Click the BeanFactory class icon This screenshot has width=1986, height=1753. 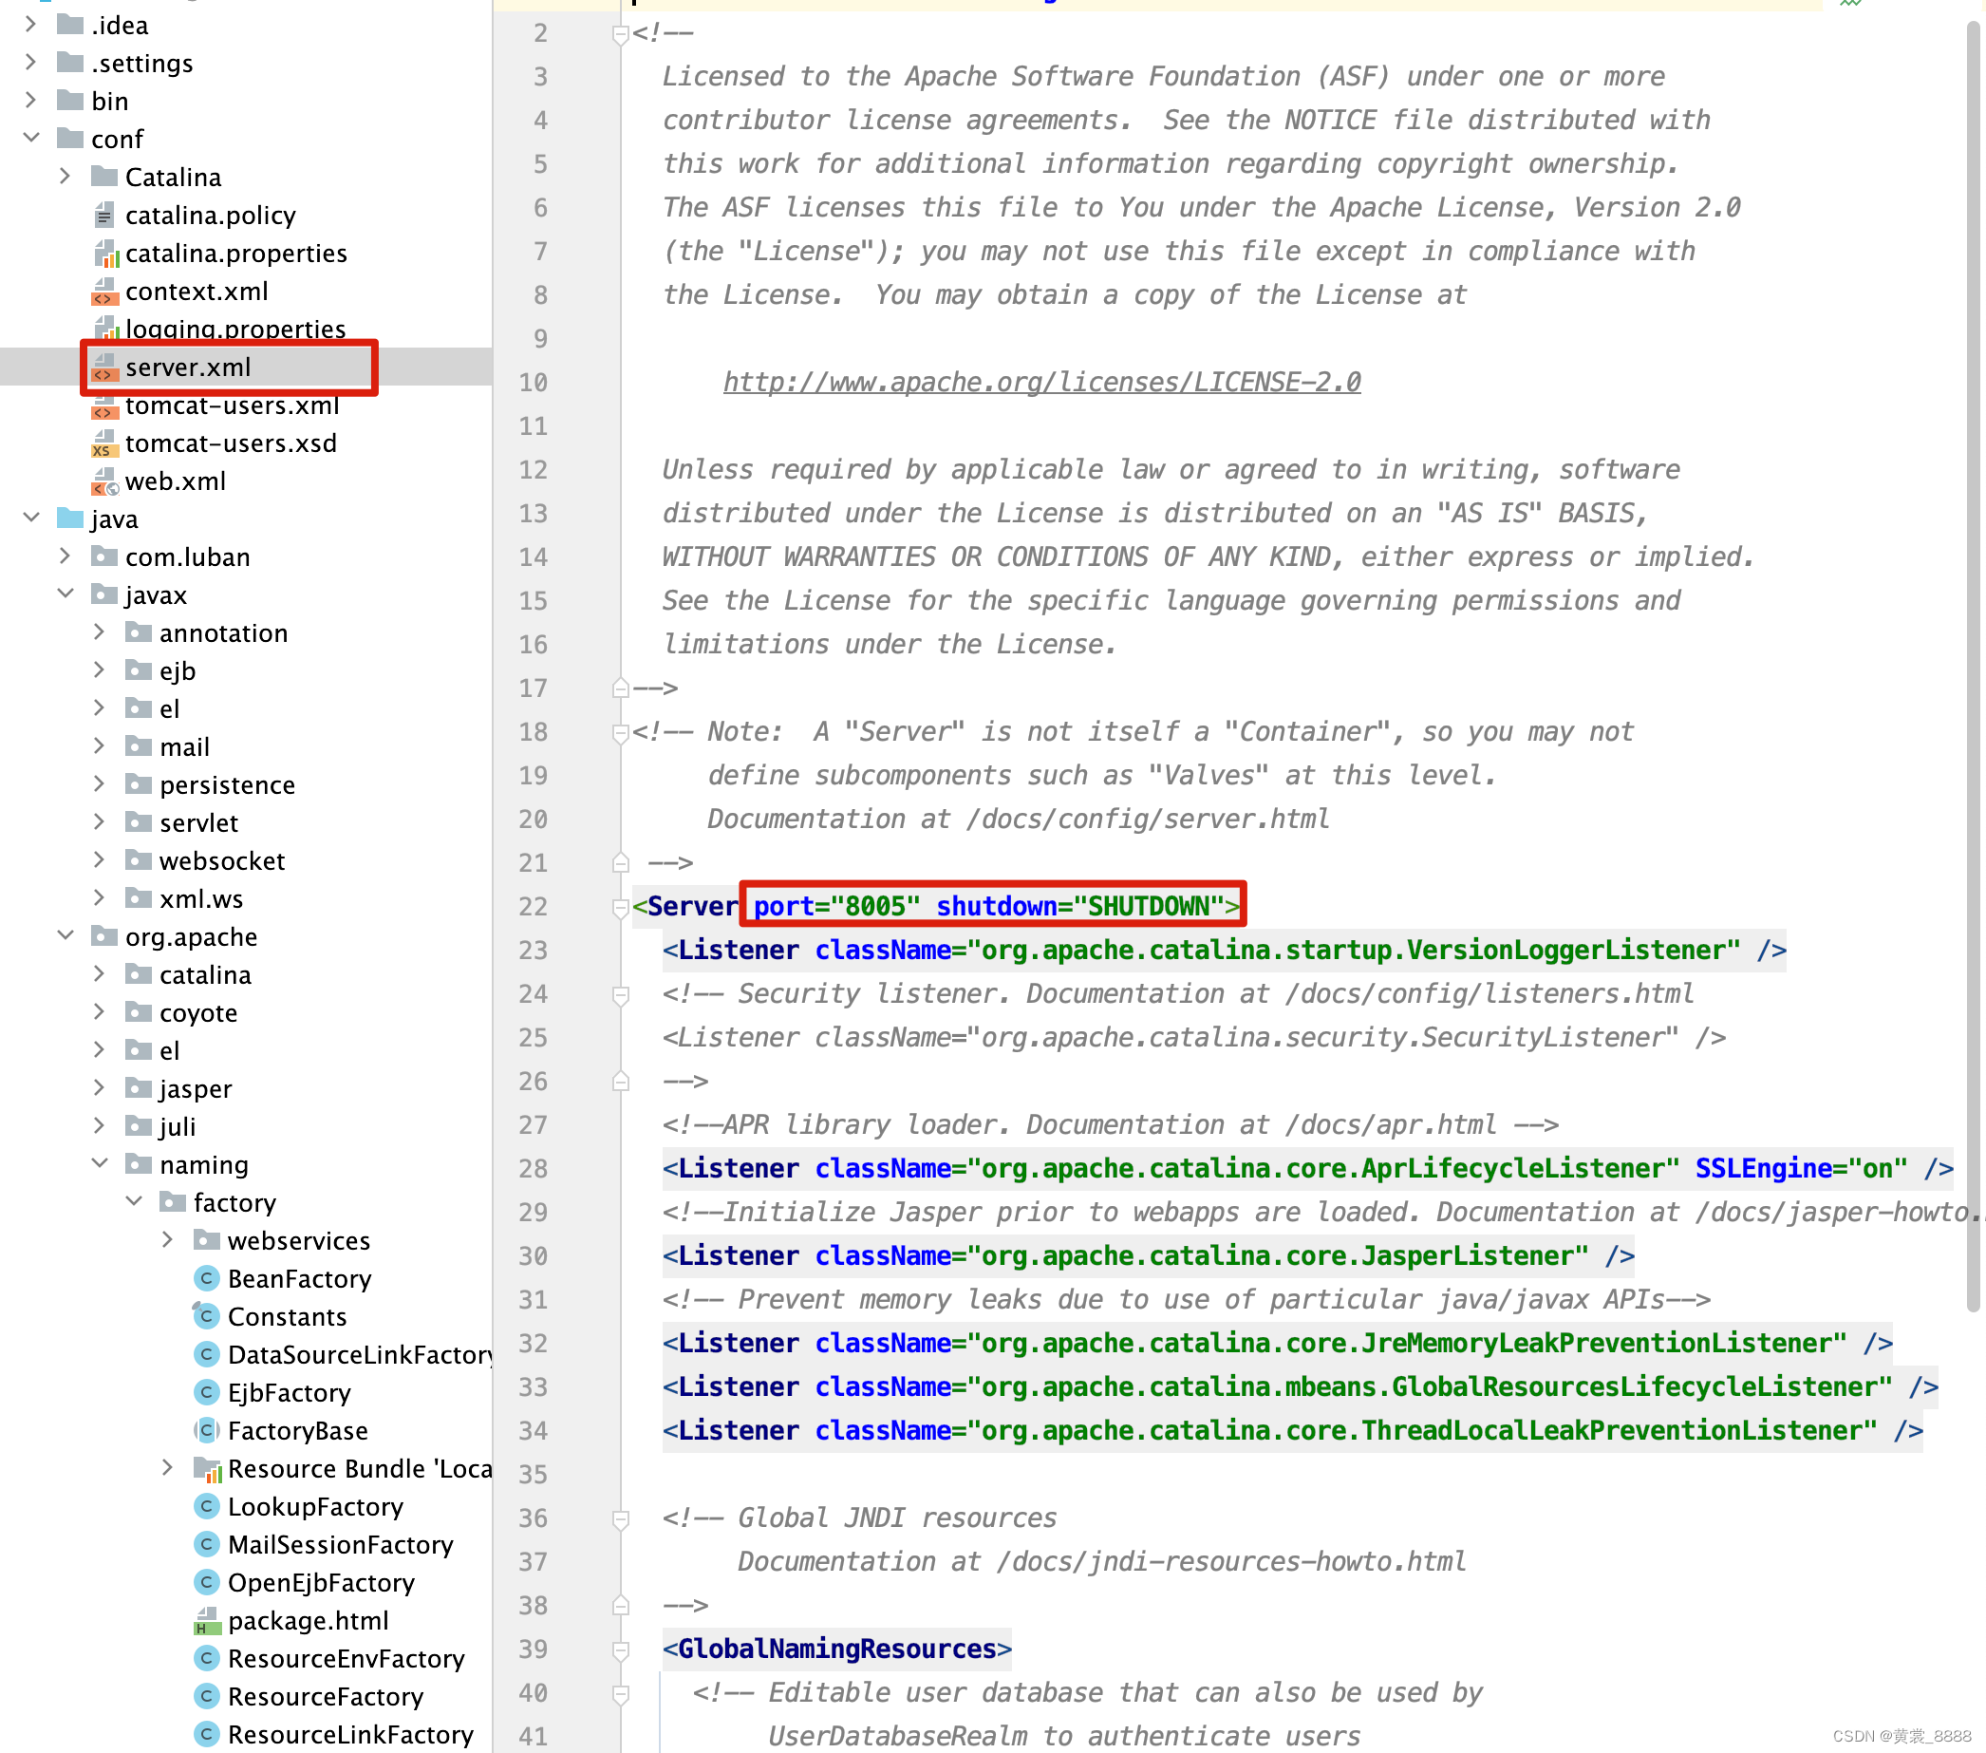click(206, 1279)
